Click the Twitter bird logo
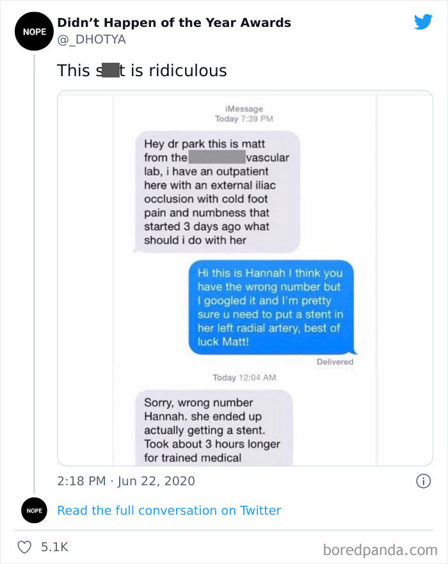This screenshot has width=448, height=564. coord(423,23)
